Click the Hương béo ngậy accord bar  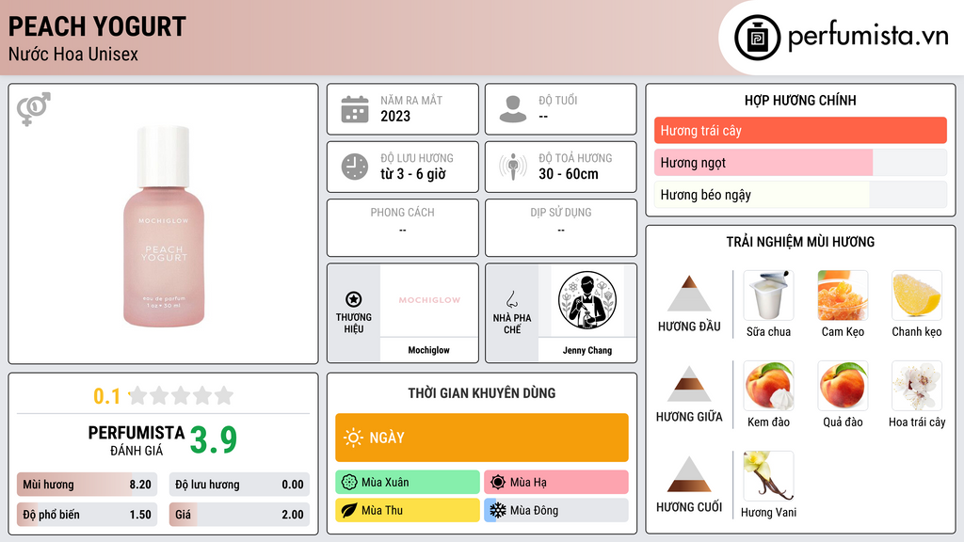[x=800, y=195]
